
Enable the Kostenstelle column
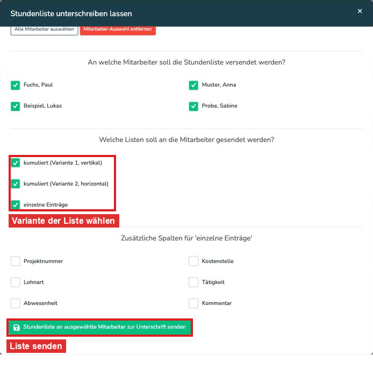point(193,261)
